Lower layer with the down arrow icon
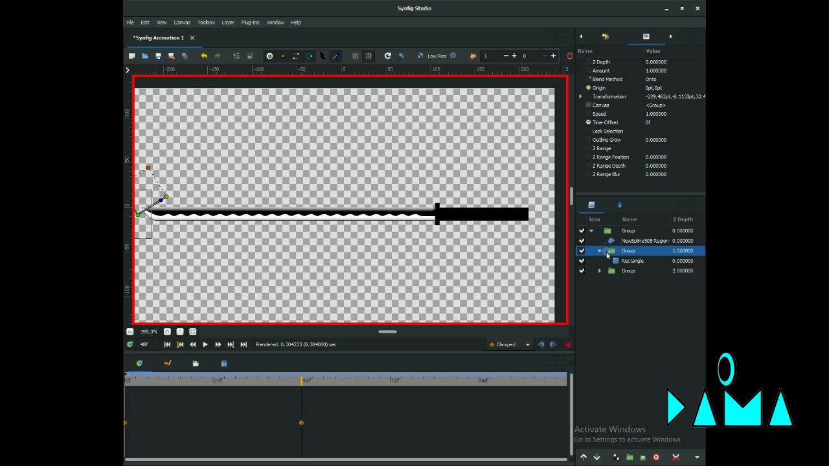The height and width of the screenshot is (466, 829). (596, 458)
